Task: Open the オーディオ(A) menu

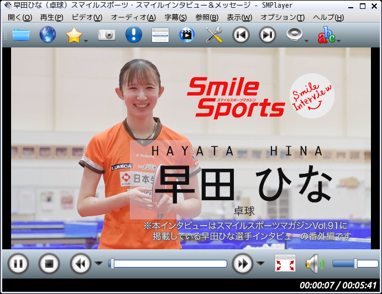Action: (133, 18)
